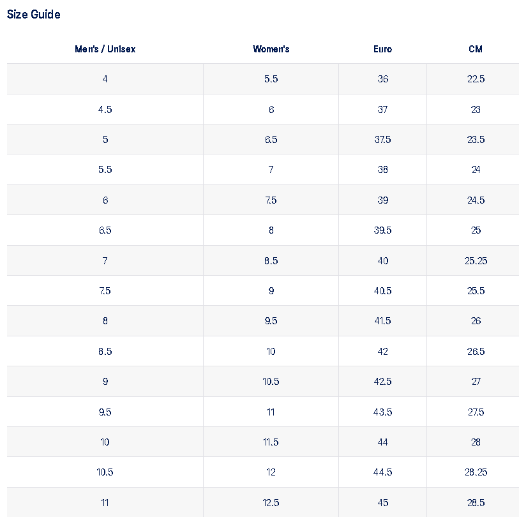Screen dimensions: 519x517
Task: Click Men's / Unisex size 4 cell
Action: [x=105, y=79]
